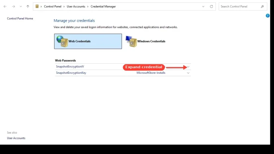Click the breadcrumb arrow after User Accounts

88,7
